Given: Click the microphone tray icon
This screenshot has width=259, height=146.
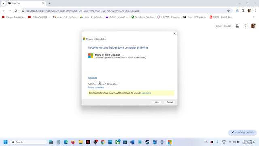Looking at the screenshot, I should [x=217, y=142].
